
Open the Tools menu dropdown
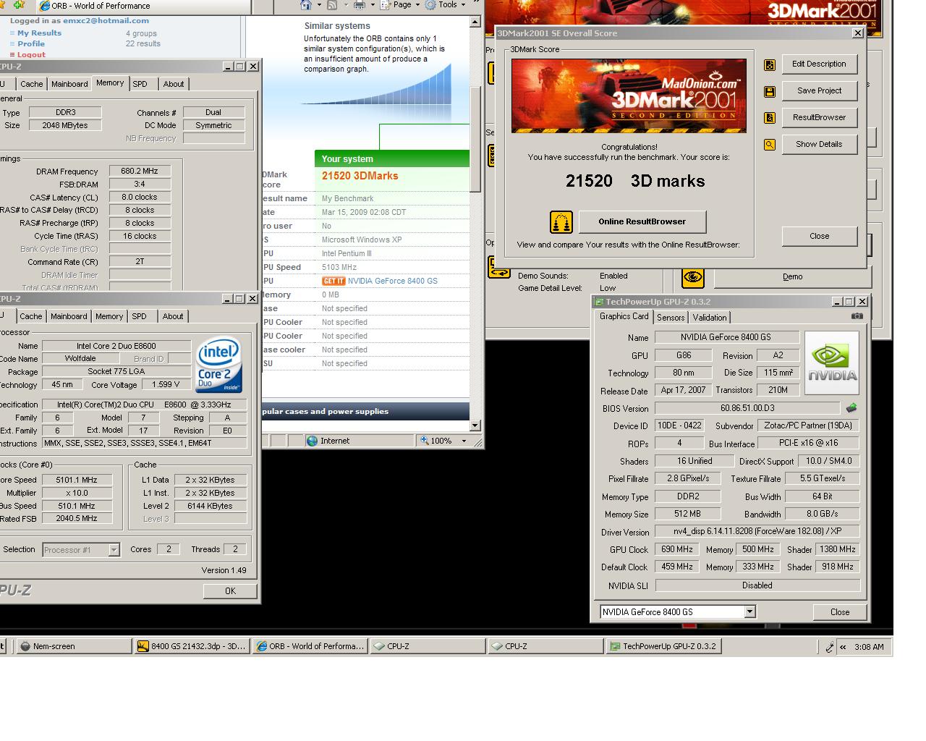[x=462, y=5]
